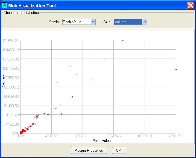Close the Blob Visualization Tool window
This screenshot has width=196, height=158.
(191, 5)
